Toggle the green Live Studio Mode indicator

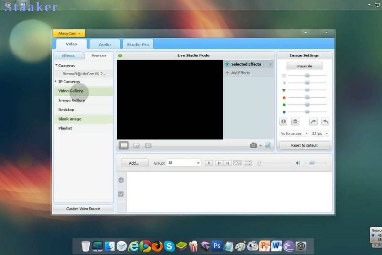120,55
